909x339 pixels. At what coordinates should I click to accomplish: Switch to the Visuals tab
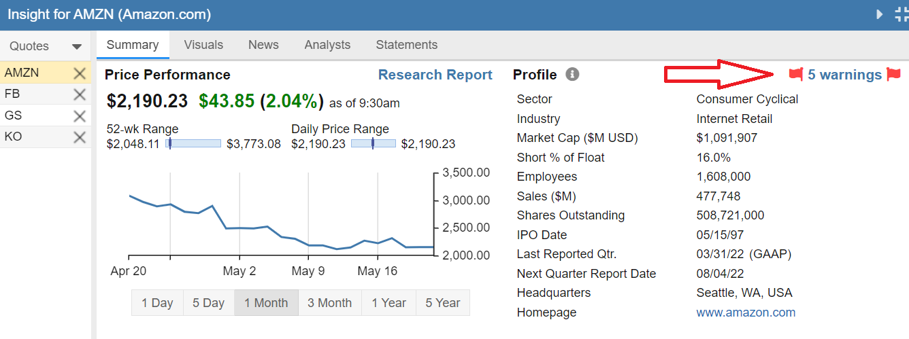tap(203, 45)
